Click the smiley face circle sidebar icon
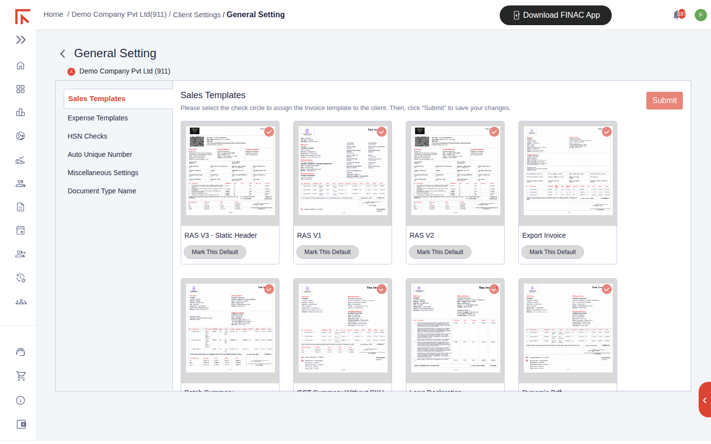 pos(20,136)
